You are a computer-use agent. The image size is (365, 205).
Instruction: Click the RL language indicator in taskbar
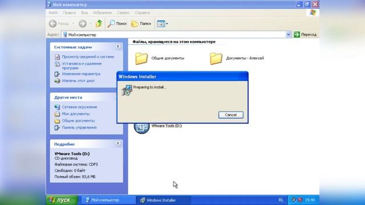(x=281, y=200)
